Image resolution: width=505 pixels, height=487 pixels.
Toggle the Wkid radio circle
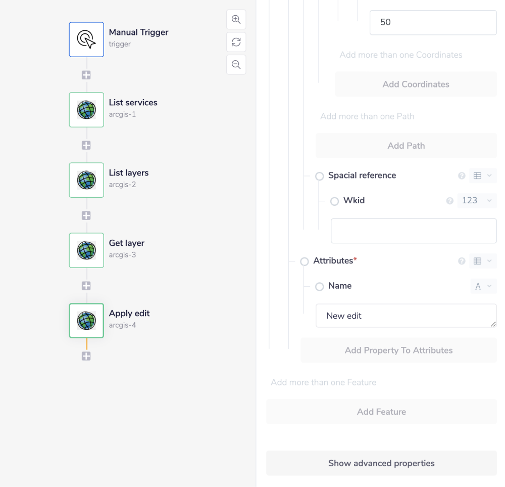(x=334, y=201)
